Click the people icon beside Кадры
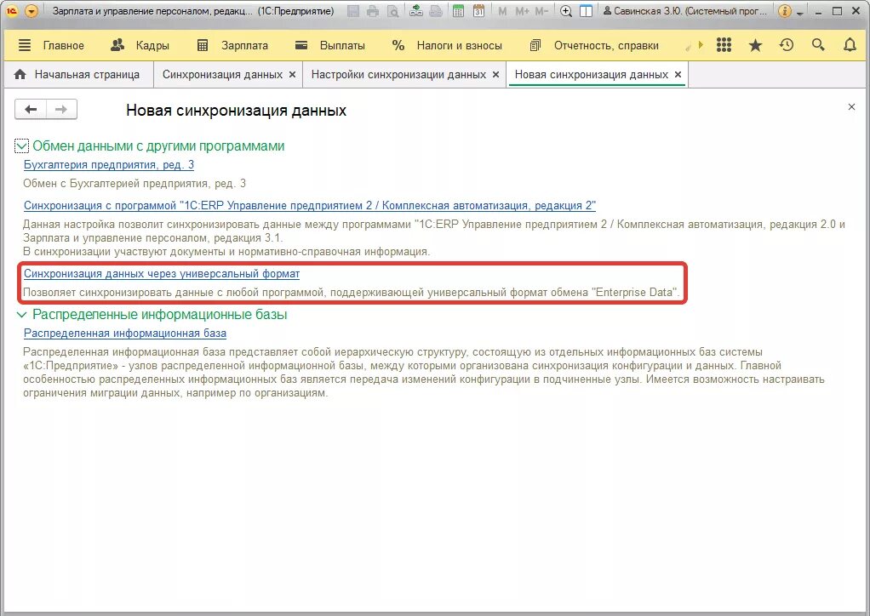The width and height of the screenshot is (870, 616). click(117, 45)
